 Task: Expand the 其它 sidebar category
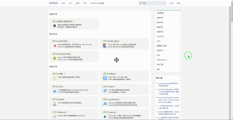click(x=168, y=69)
